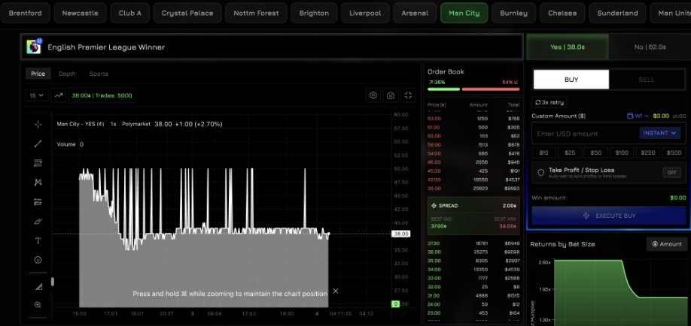Click the green 36% buy pressure bar
The height and width of the screenshot is (326, 691).
click(x=443, y=89)
